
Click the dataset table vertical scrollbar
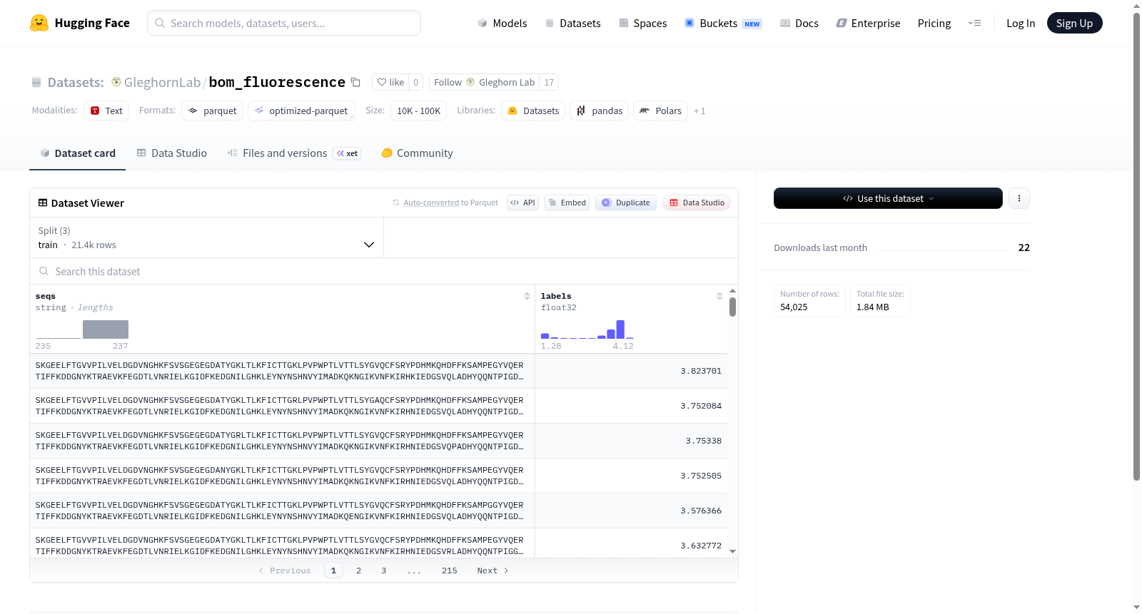point(732,307)
